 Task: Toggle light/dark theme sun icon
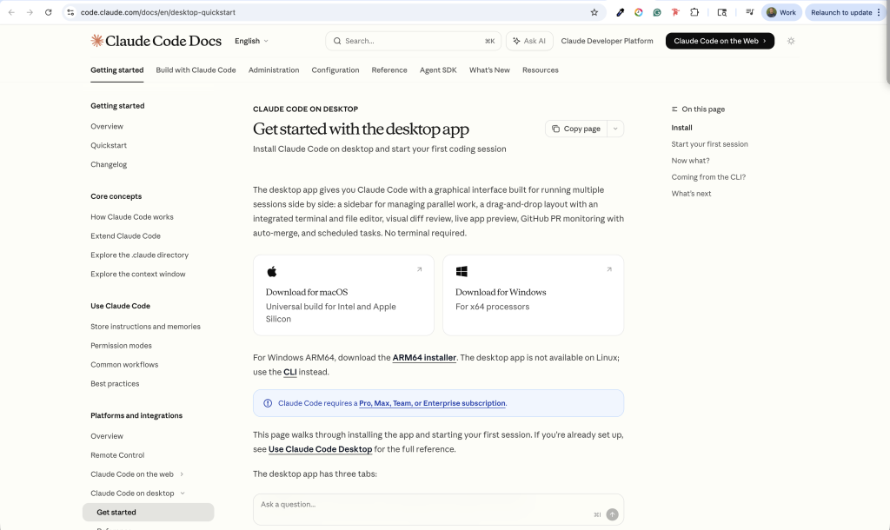point(791,41)
